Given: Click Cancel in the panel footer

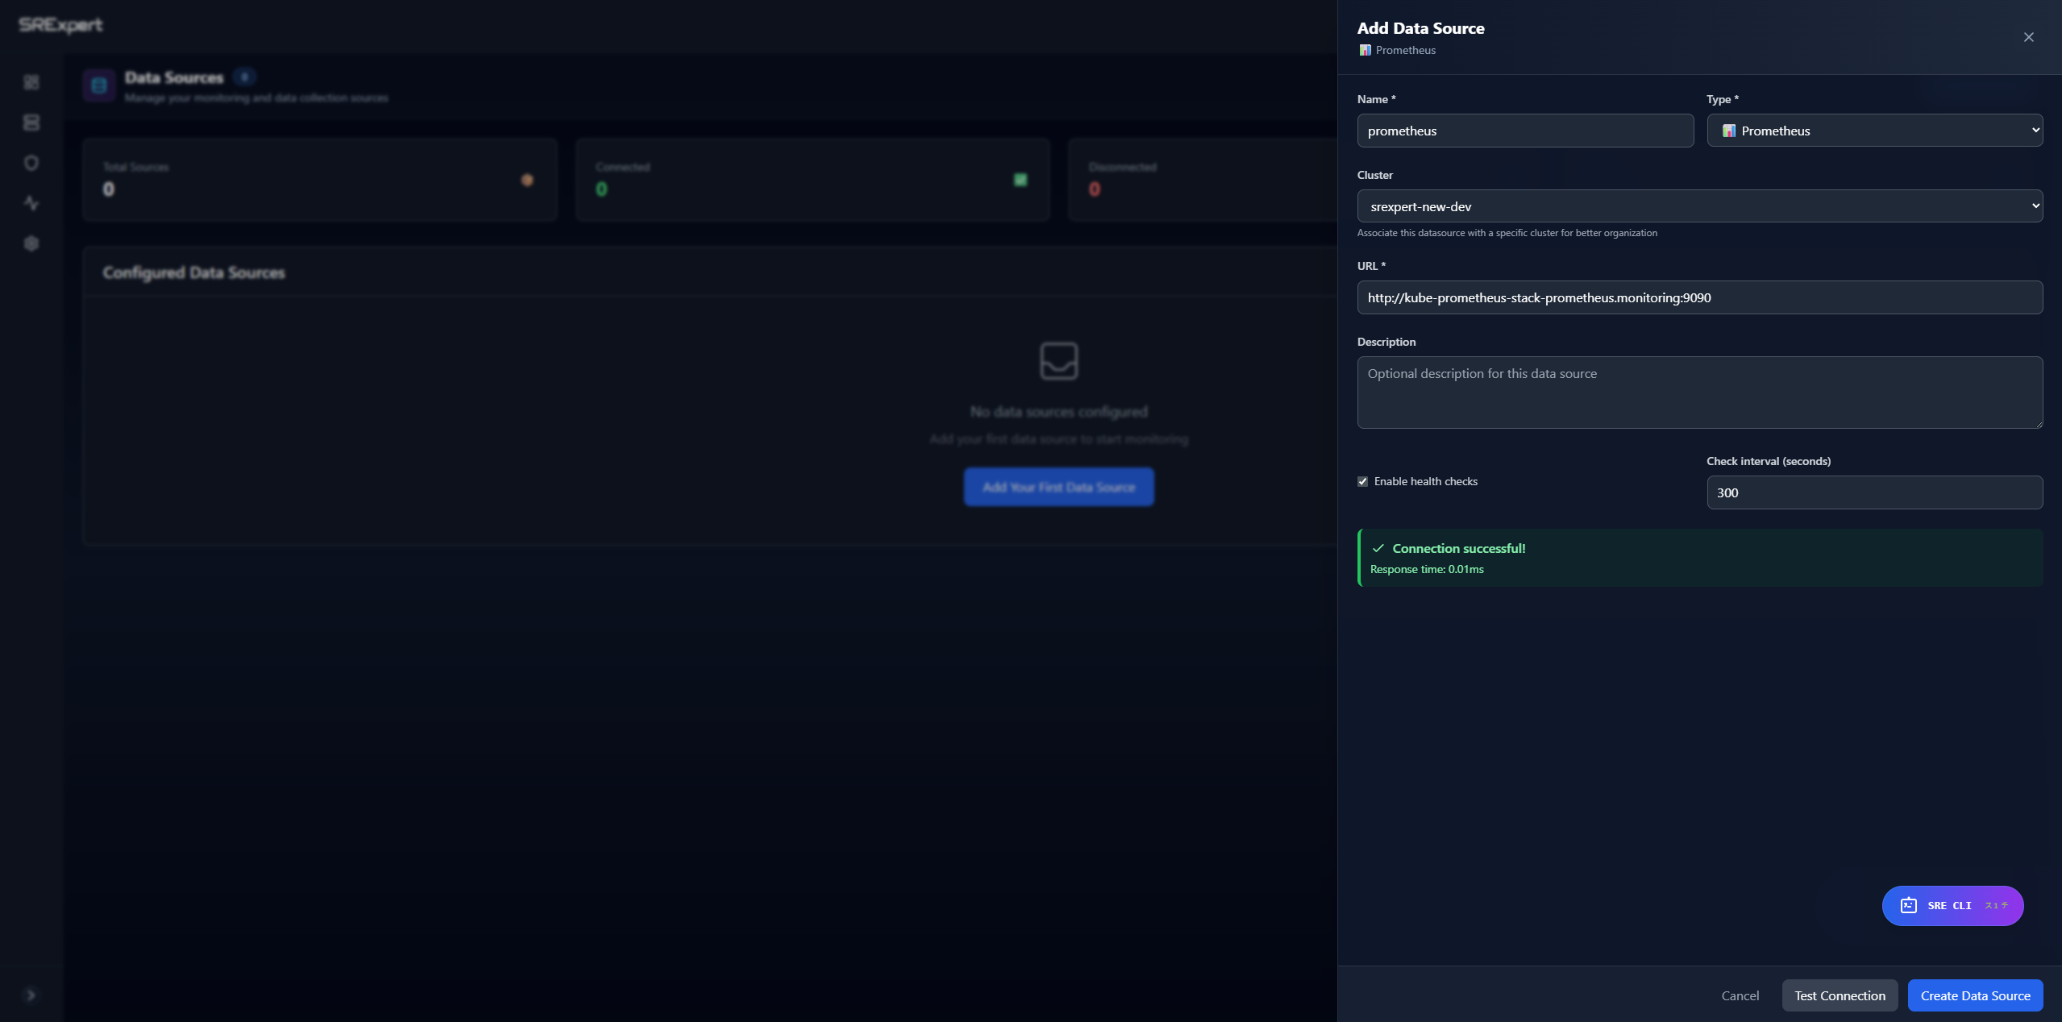Looking at the screenshot, I should click(x=1740, y=995).
